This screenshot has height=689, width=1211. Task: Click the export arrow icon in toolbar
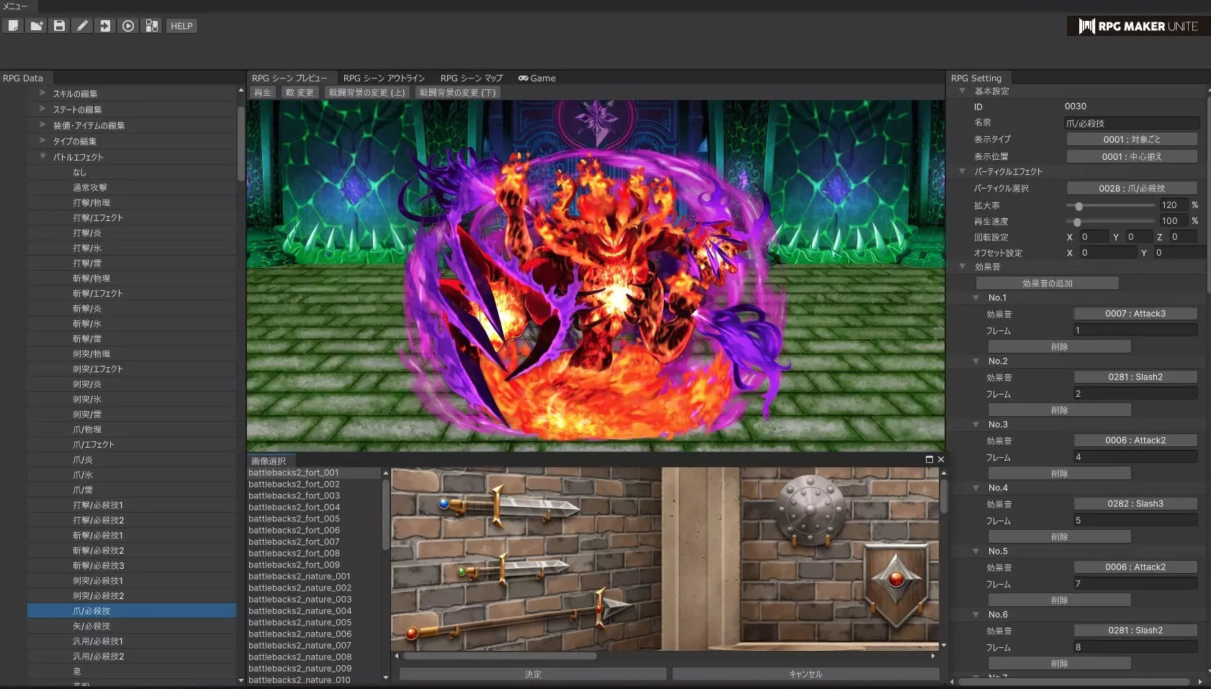tap(105, 26)
